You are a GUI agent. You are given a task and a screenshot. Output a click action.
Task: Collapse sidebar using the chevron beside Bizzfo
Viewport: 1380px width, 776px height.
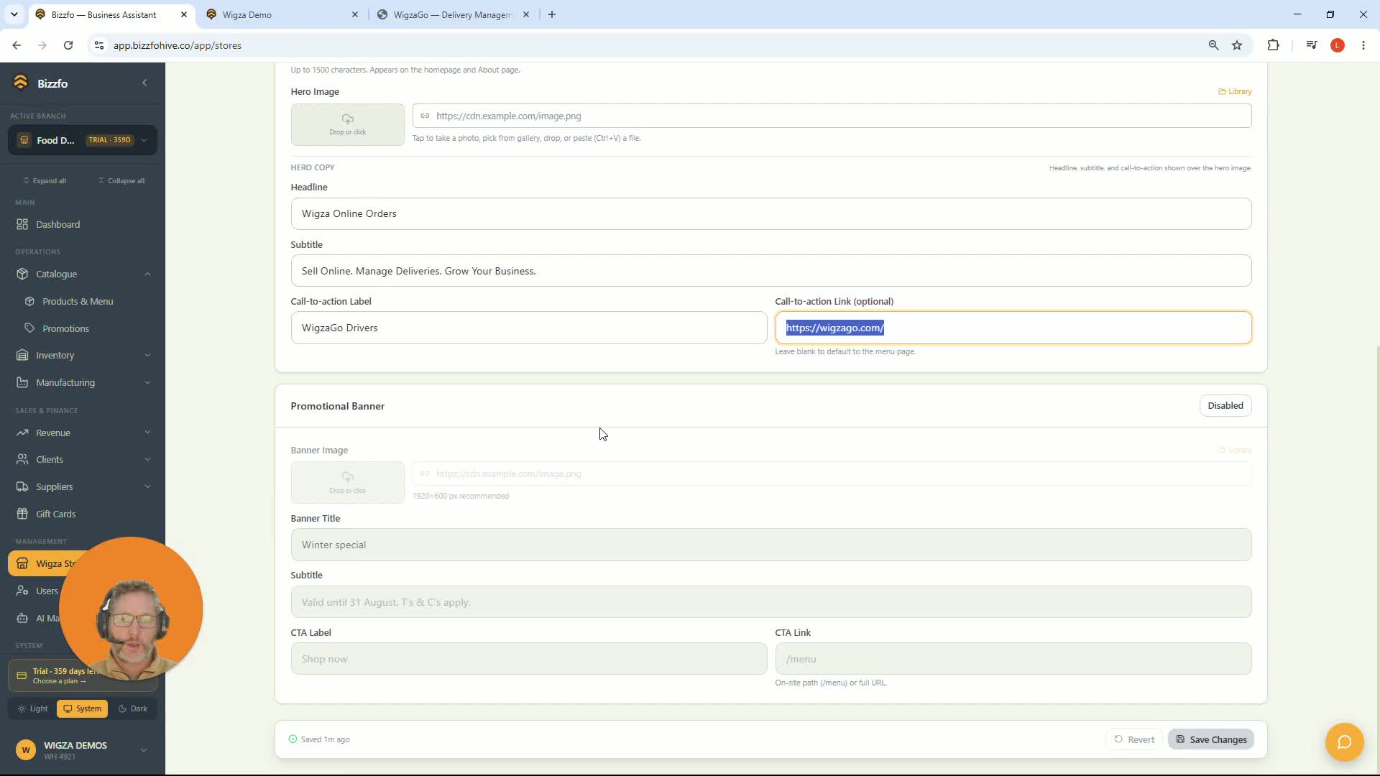(x=144, y=83)
